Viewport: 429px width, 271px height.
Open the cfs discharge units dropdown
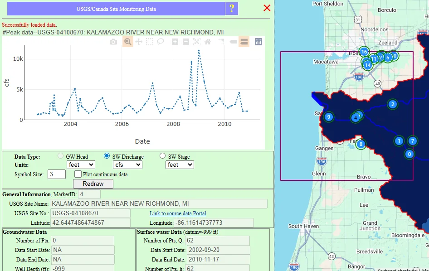pos(127,165)
